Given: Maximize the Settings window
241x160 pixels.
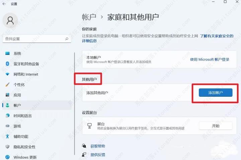Looking at the screenshot, I should point(225,2).
